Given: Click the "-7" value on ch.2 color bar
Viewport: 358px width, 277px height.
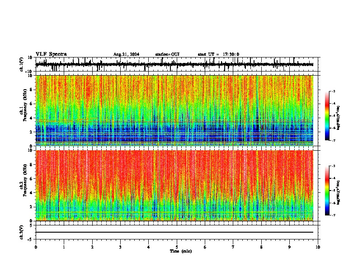Looking at the screenshot, I should (x=334, y=215).
